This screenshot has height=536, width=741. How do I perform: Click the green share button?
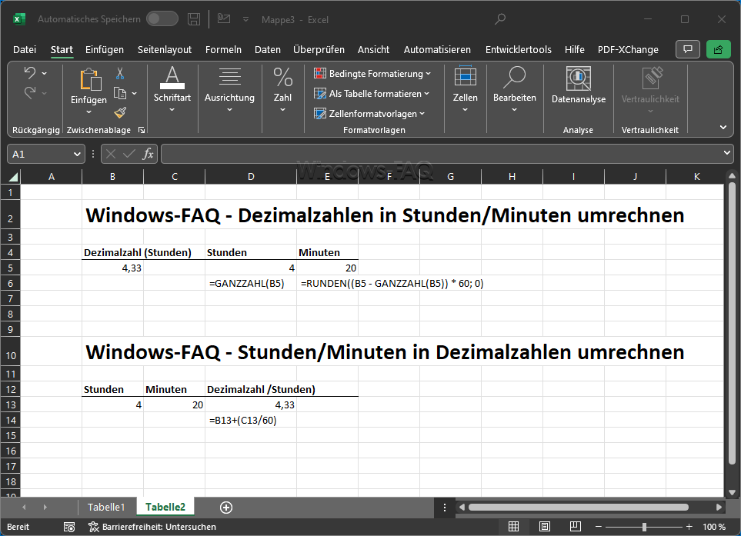pyautogui.click(x=719, y=49)
